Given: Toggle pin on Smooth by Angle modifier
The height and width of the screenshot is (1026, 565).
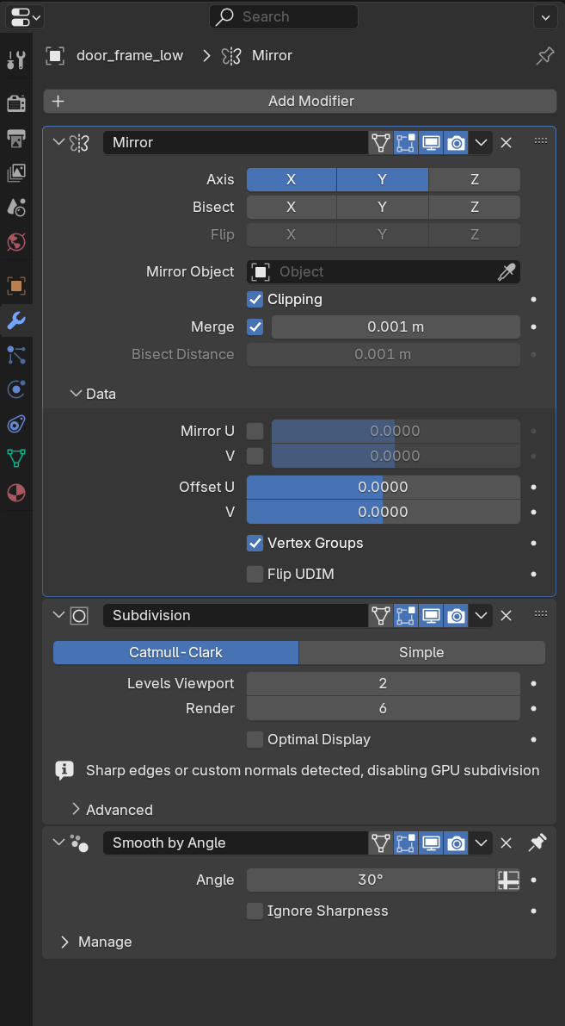Looking at the screenshot, I should tap(537, 843).
